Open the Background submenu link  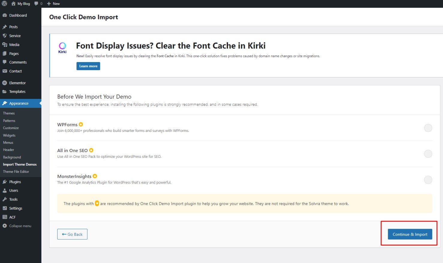[x=12, y=157]
